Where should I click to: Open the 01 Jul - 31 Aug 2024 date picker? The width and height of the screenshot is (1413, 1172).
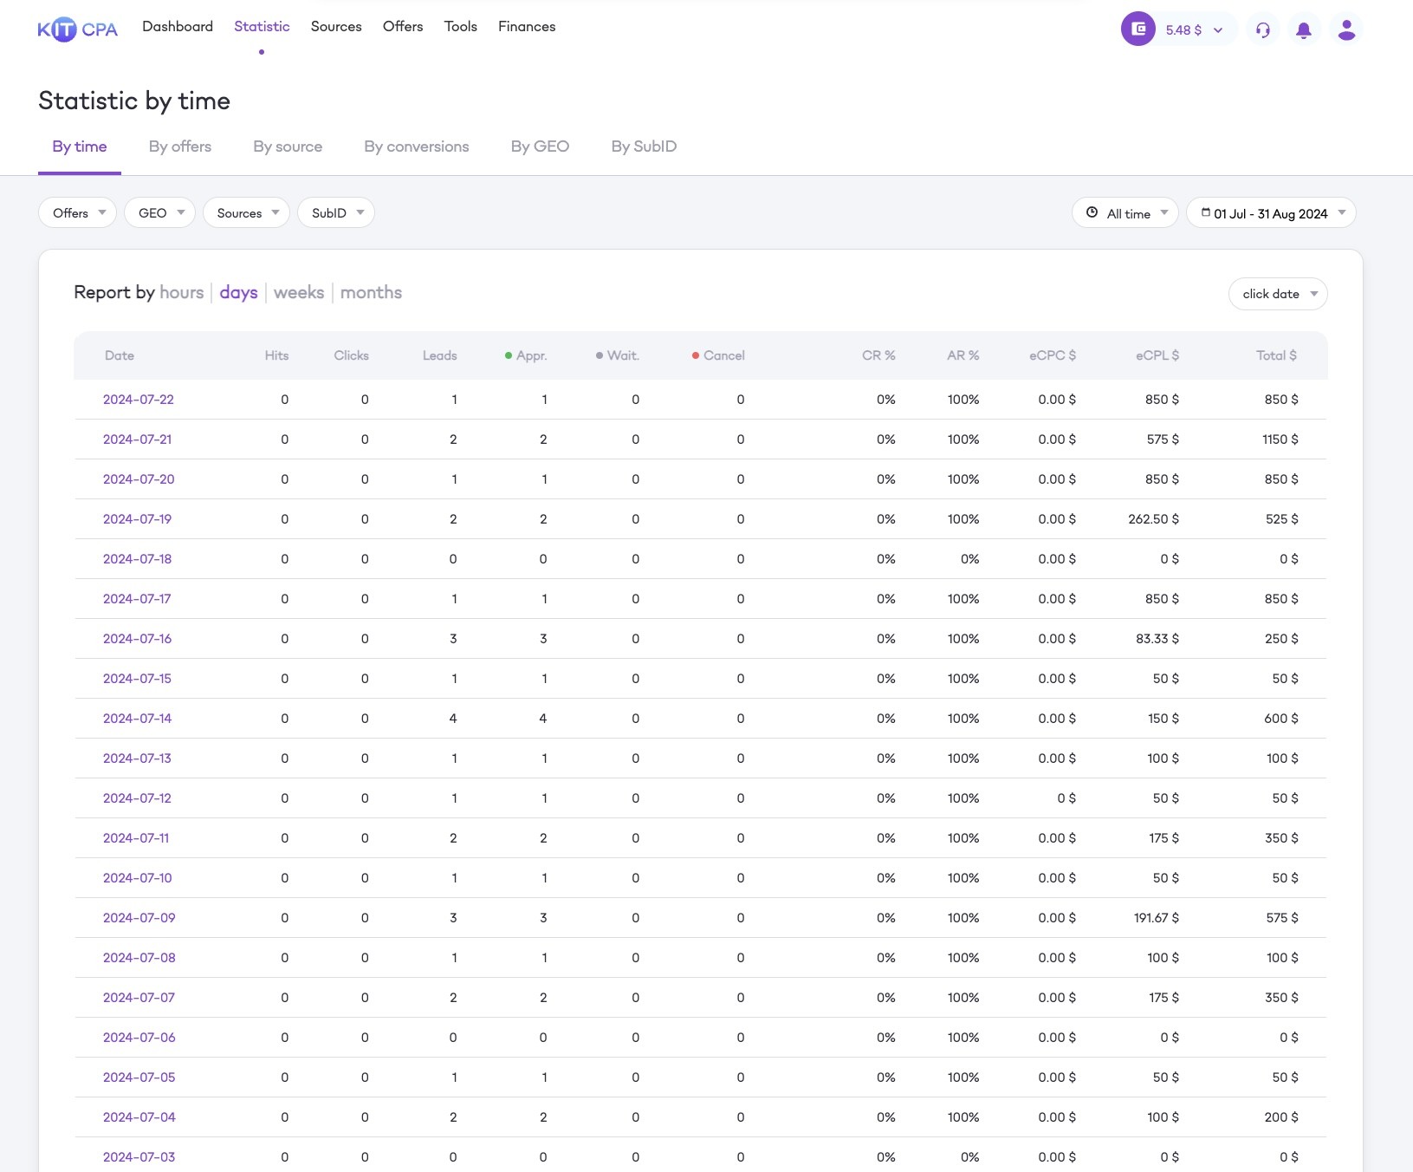coord(1270,212)
